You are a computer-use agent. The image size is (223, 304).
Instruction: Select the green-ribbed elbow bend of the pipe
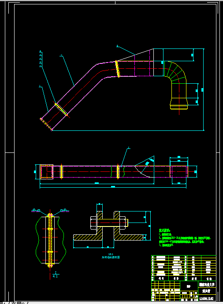tap(175, 72)
